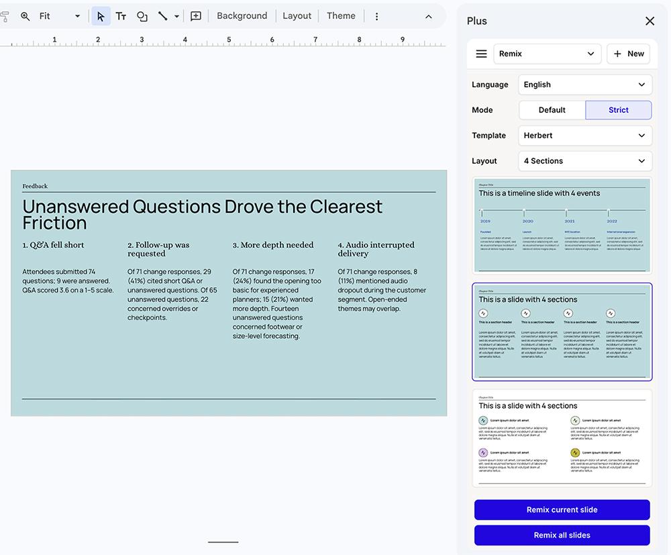
Task: Choose the Select arrow tool
Action: point(101,16)
